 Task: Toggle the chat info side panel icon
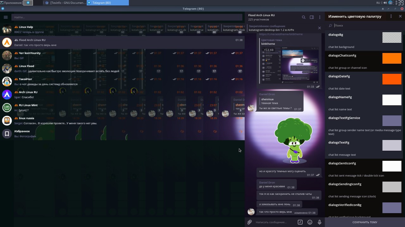(x=312, y=17)
